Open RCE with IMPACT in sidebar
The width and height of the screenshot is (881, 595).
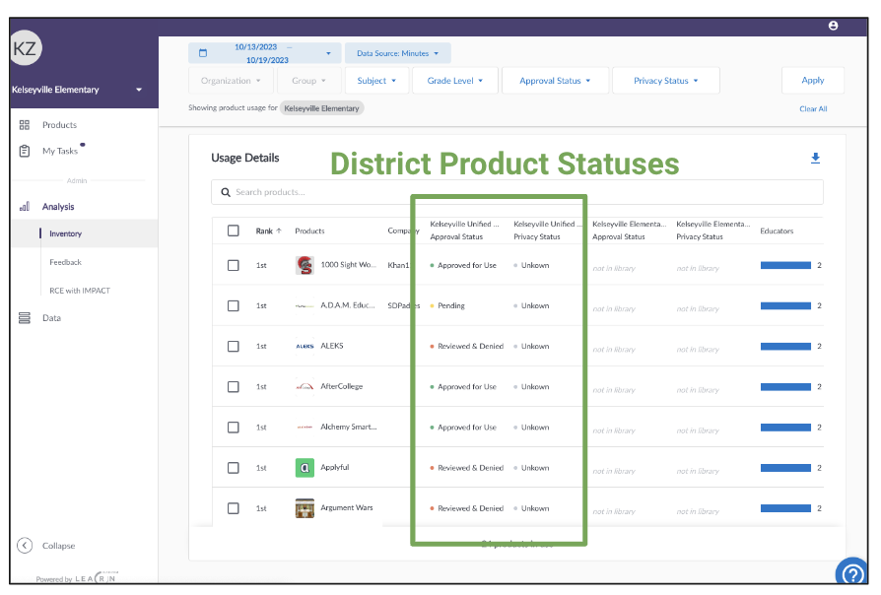[x=80, y=291]
